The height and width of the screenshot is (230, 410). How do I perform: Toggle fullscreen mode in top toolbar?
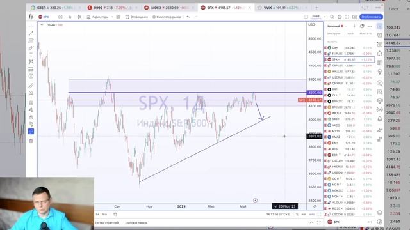[347, 17]
